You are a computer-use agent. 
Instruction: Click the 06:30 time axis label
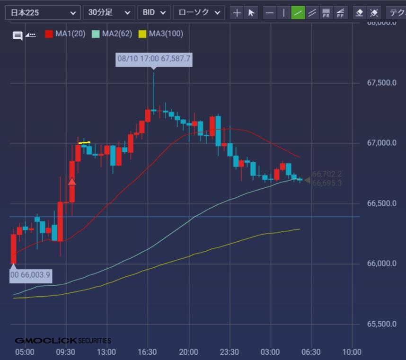point(311,352)
